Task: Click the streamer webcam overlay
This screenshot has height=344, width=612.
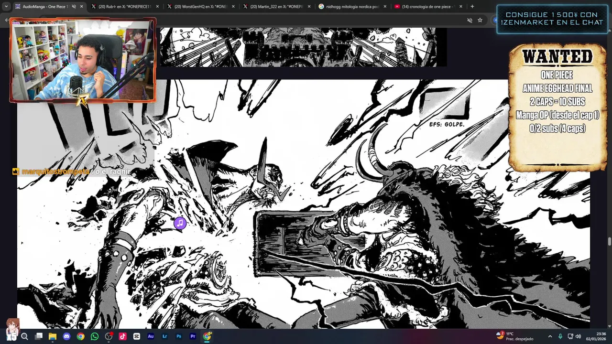Action: coord(83,60)
